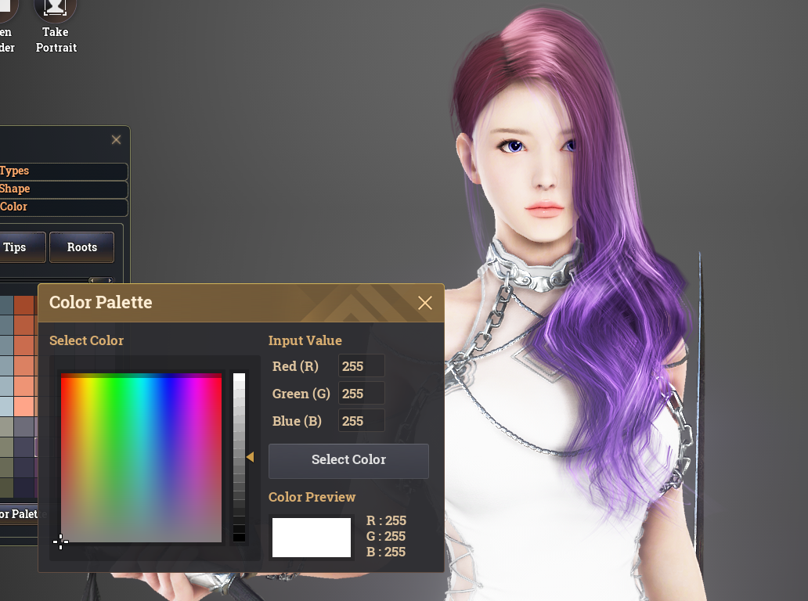
Task: Close the hair customization panel
Action: [x=116, y=140]
